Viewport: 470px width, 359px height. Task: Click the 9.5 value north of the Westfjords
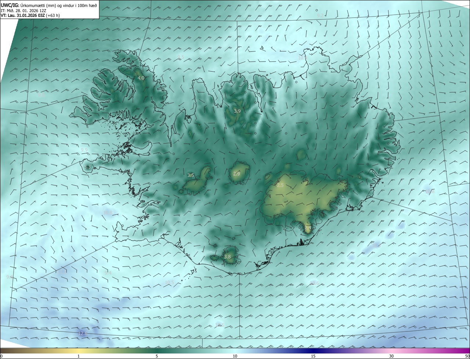coord(181,57)
